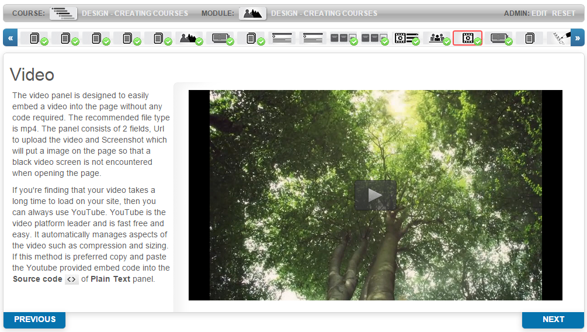Open the text panel page left of last document
The width and height of the screenshot is (587, 332).
pyautogui.click(x=499, y=38)
